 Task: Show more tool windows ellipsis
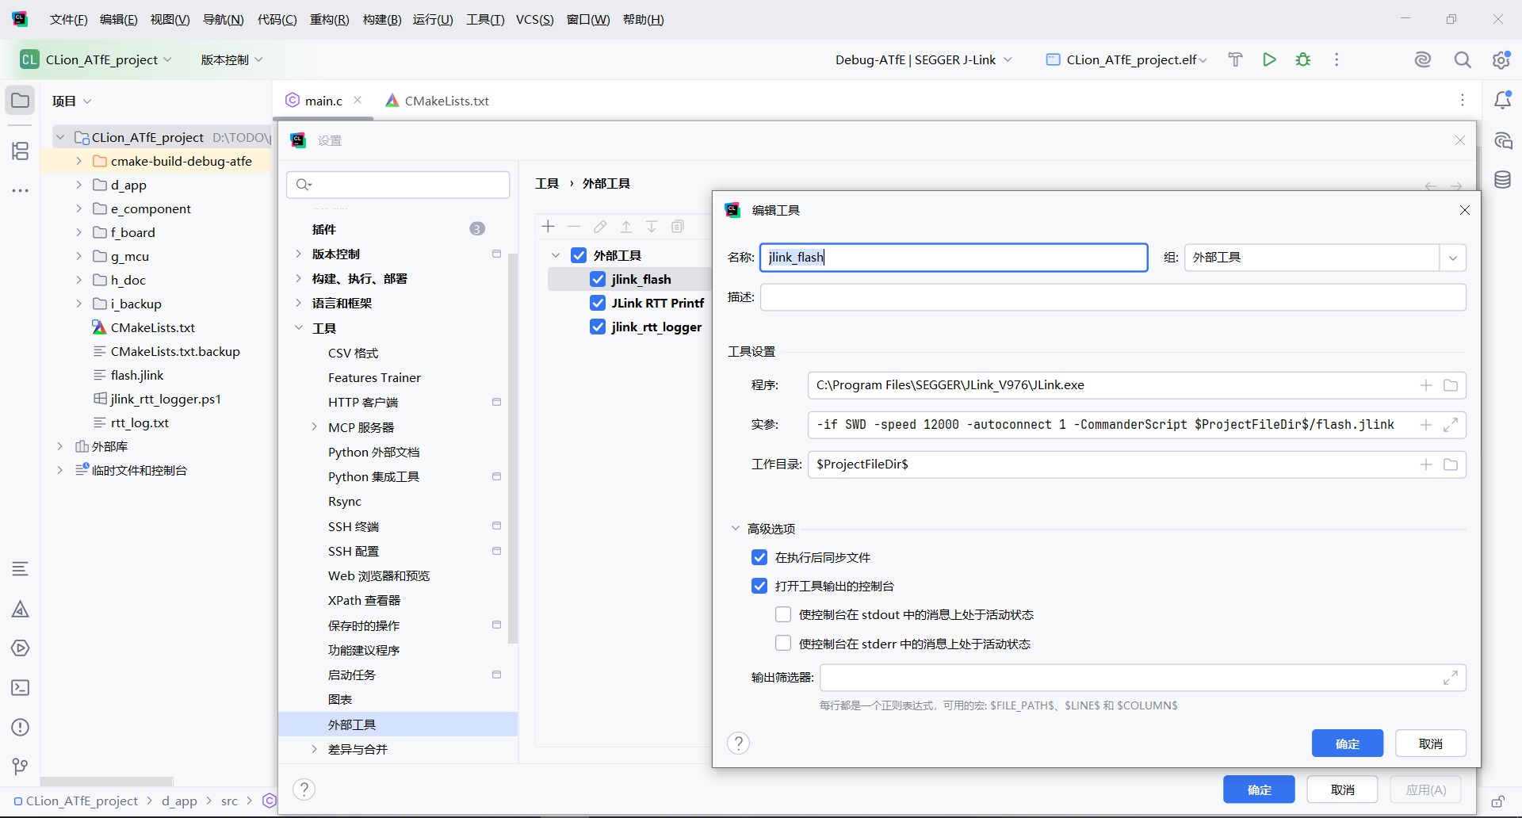21,190
